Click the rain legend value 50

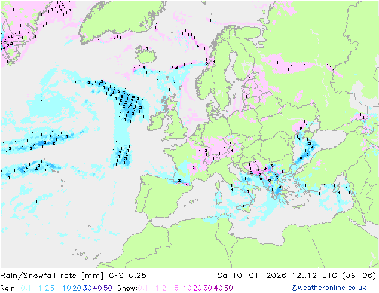tap(108, 288)
